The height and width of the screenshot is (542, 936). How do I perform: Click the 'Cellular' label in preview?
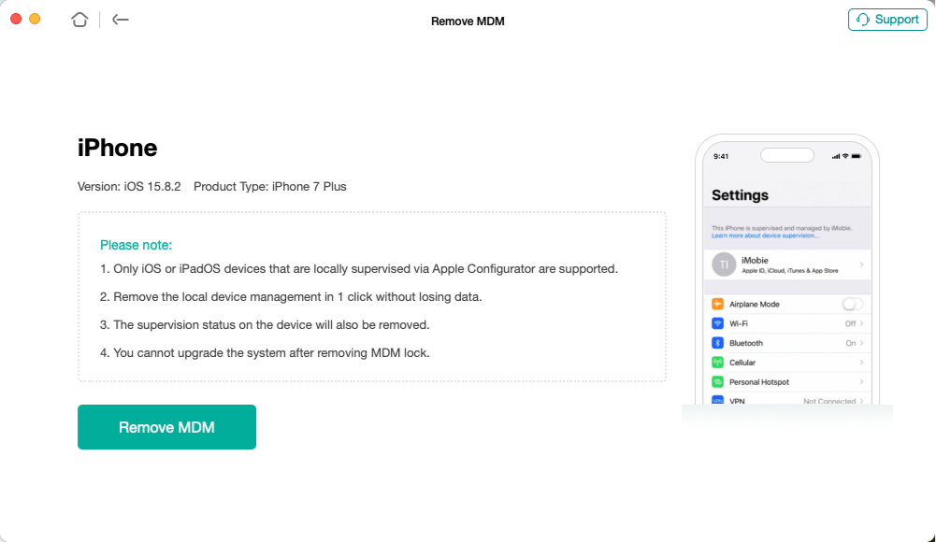coord(742,363)
